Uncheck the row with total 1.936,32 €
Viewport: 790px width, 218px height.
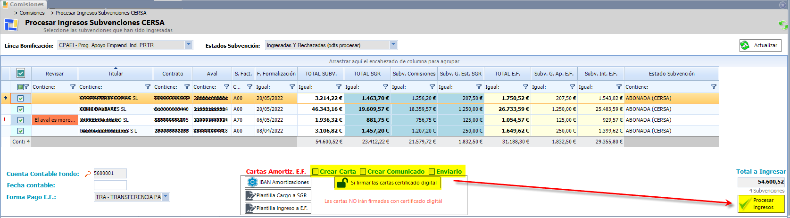(20, 120)
